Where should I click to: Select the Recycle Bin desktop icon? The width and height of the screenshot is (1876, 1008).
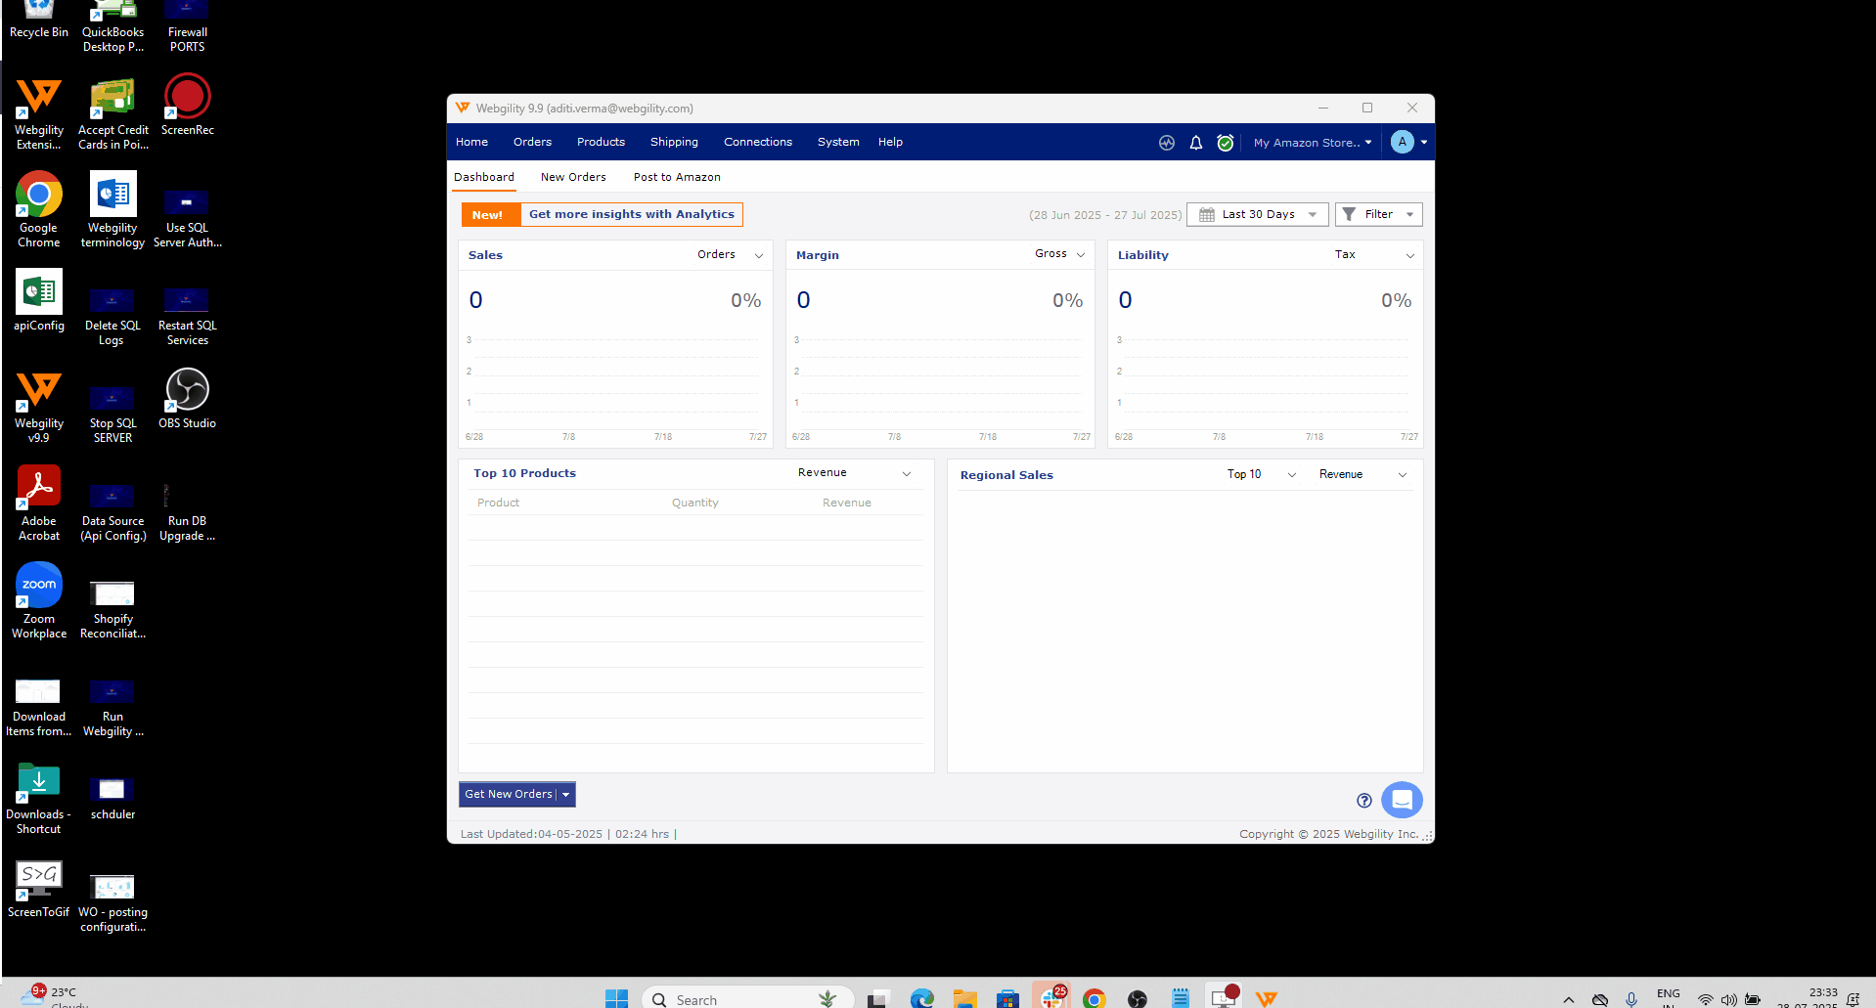pos(39,21)
